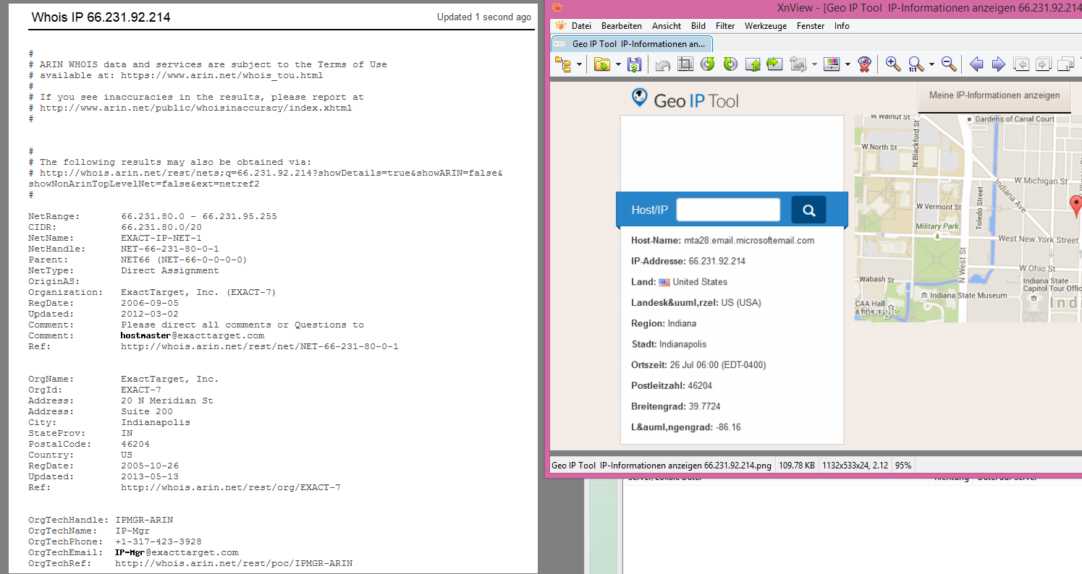
Task: Click the 109.78 KB status bar entry
Action: click(797, 466)
